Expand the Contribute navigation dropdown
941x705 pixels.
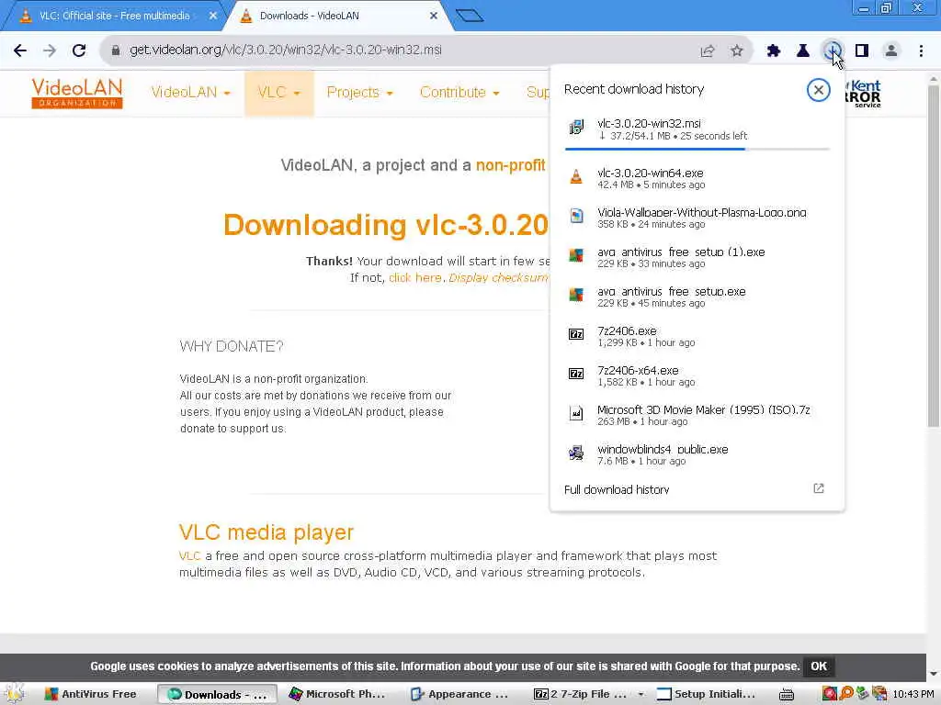[459, 93]
